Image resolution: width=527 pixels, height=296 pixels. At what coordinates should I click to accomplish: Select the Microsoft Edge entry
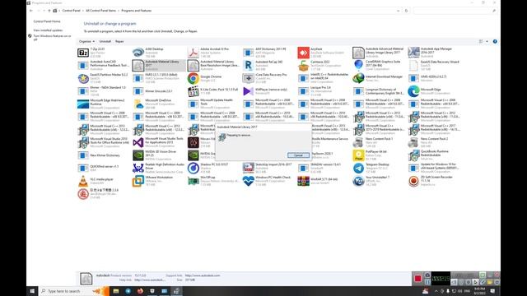(x=434, y=91)
